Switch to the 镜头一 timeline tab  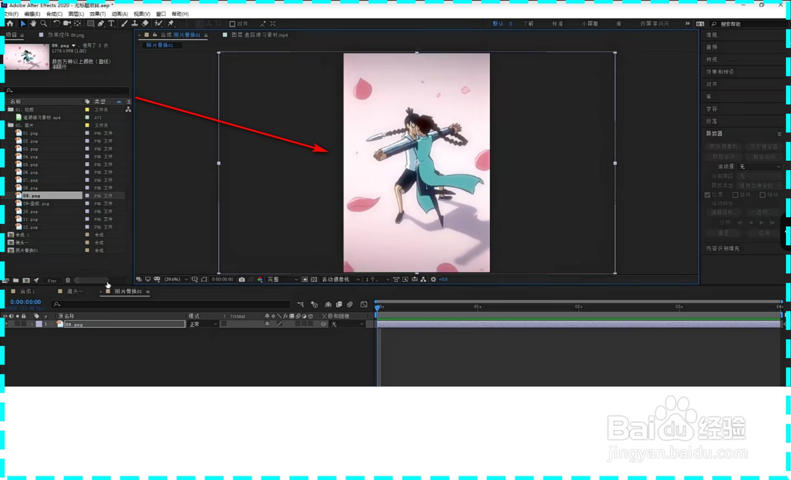tap(75, 292)
